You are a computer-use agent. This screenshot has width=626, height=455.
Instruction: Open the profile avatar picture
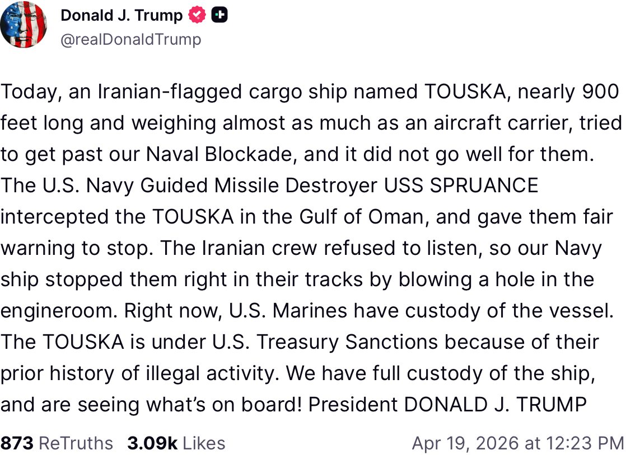tap(24, 25)
